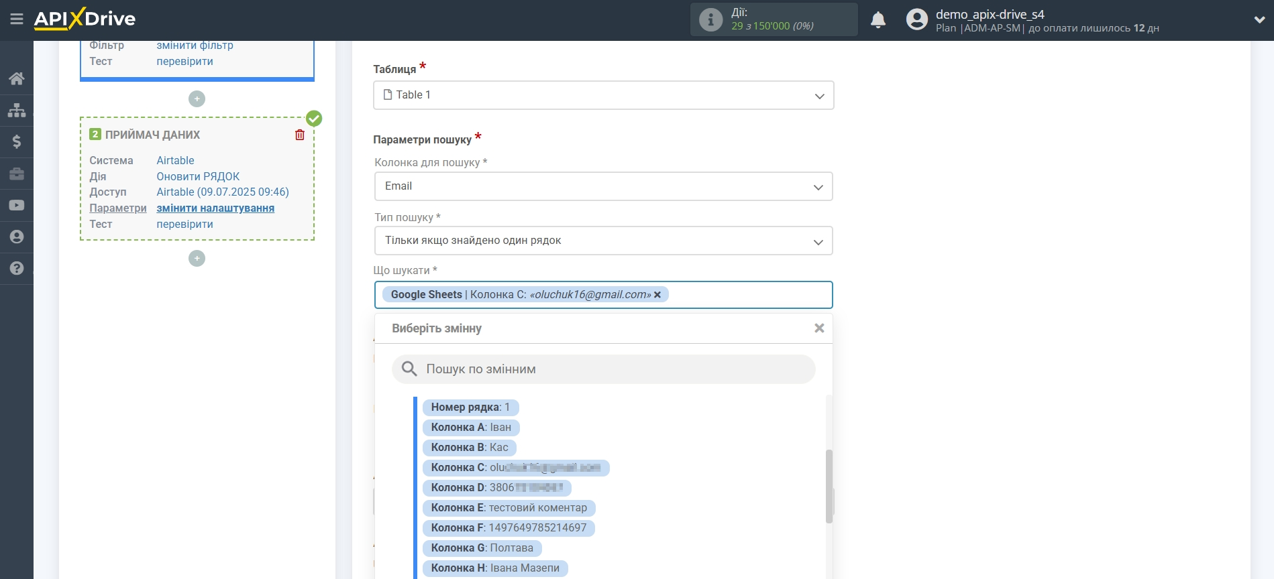Select the Колонка A: Іван variable

pyautogui.click(x=471, y=427)
